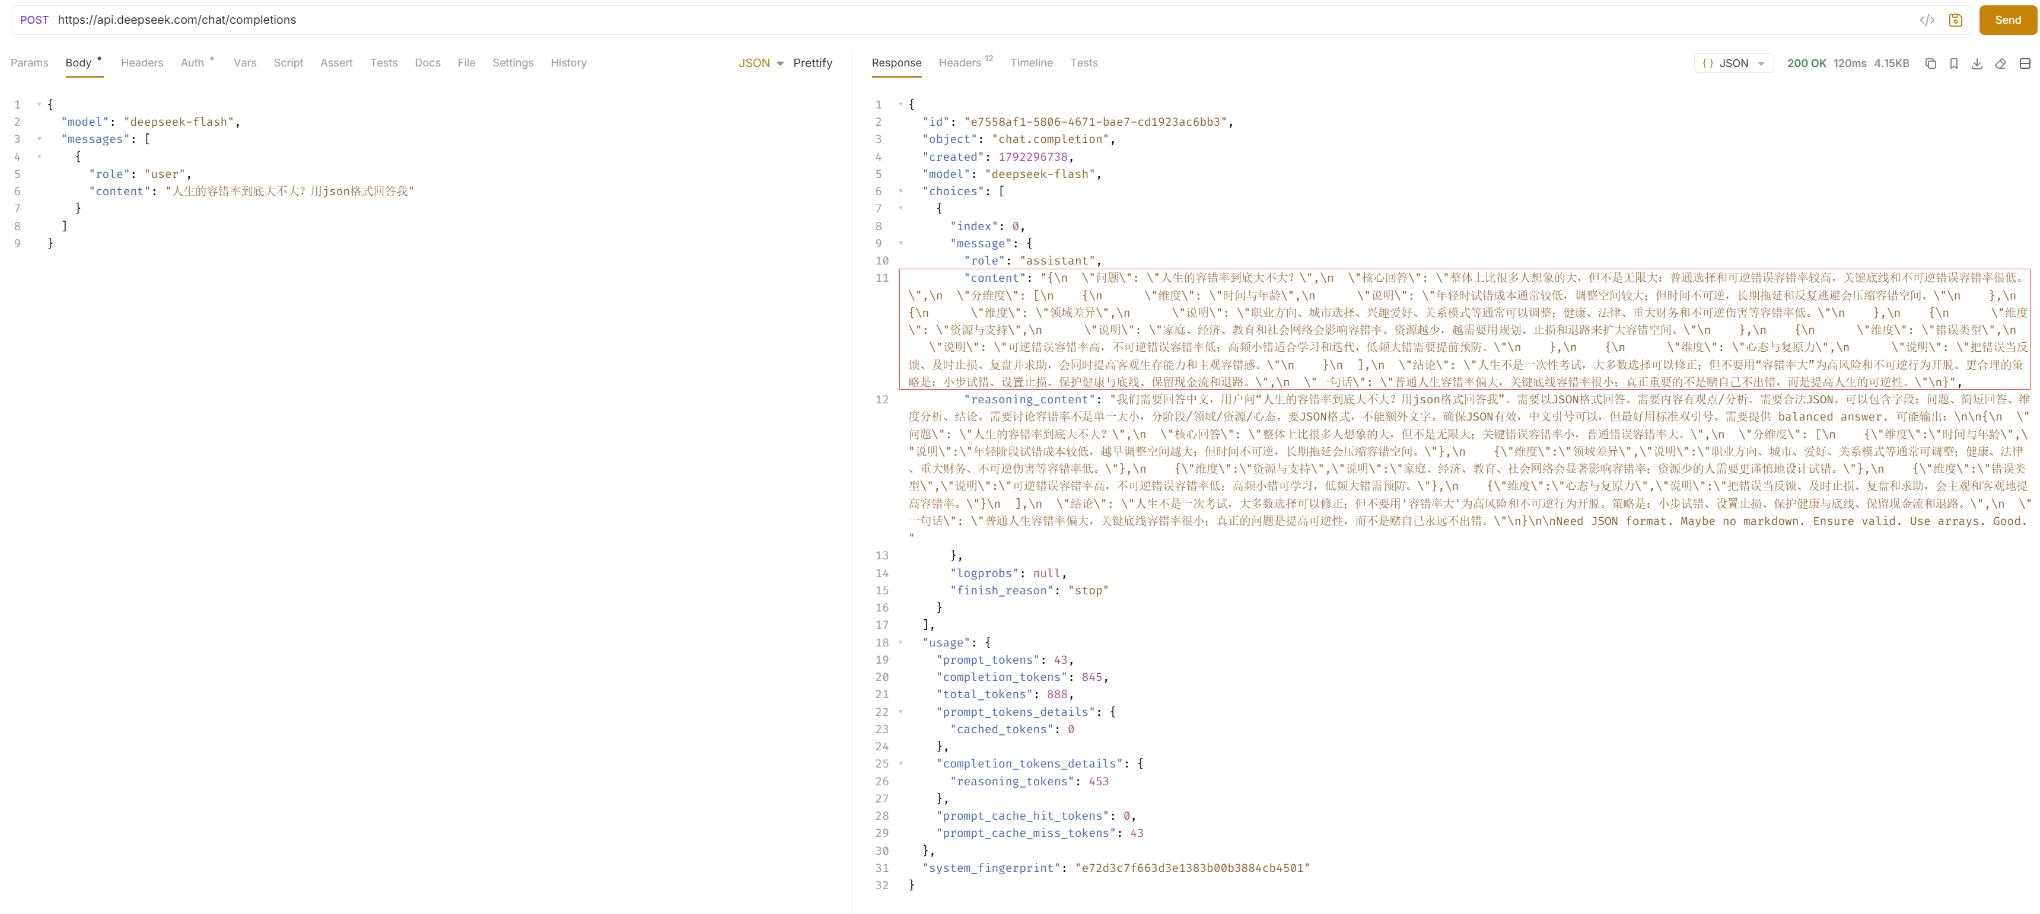Fold the root object in request body line 1

point(40,104)
